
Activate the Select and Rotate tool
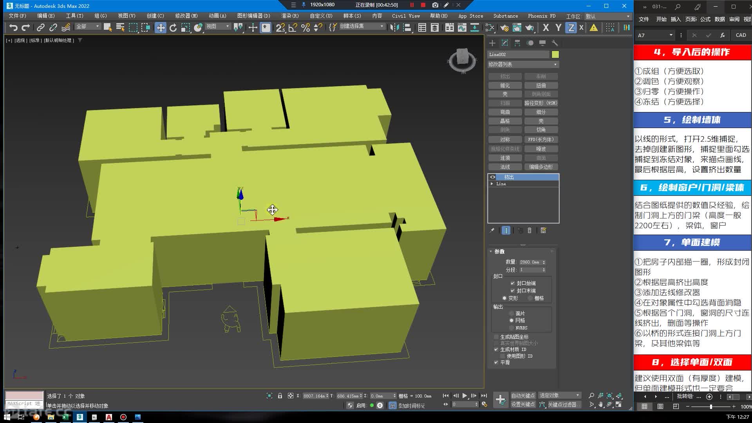tap(173, 27)
